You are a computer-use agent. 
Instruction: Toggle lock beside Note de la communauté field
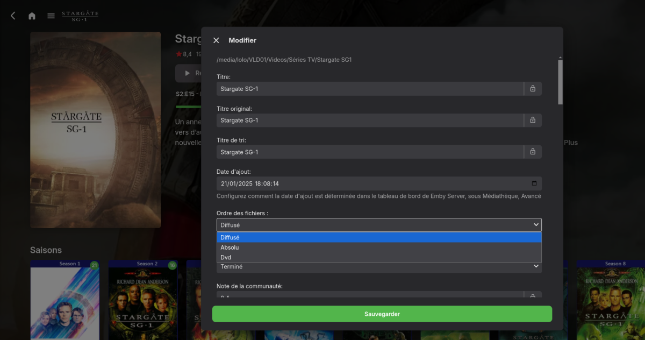[x=533, y=295]
